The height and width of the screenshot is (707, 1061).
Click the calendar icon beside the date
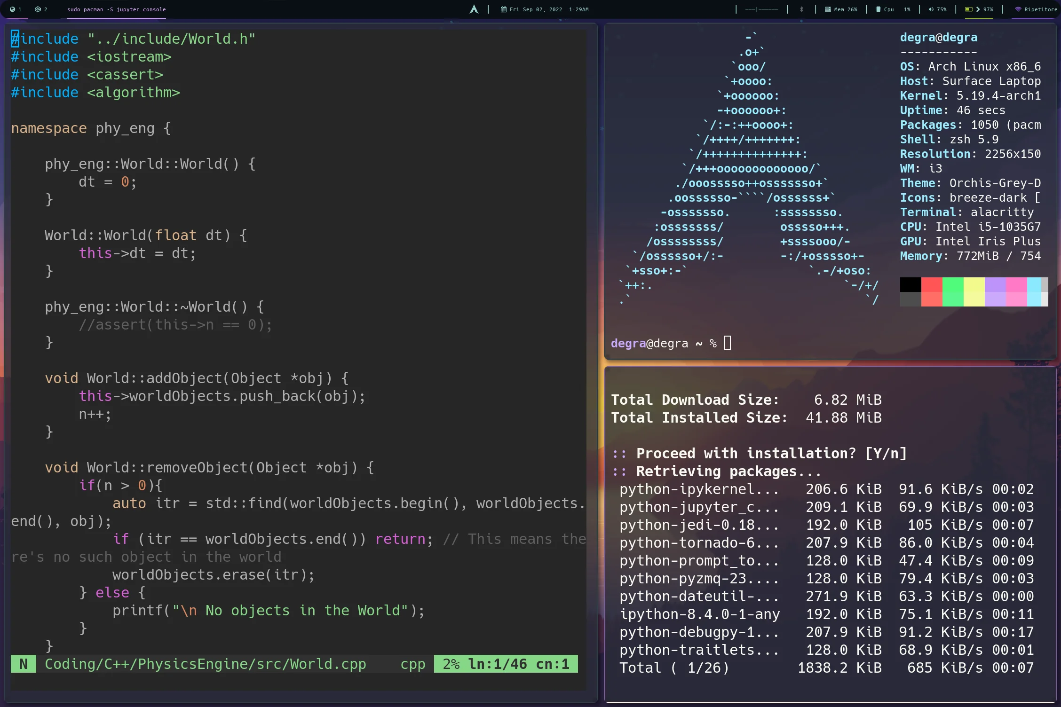click(x=503, y=9)
